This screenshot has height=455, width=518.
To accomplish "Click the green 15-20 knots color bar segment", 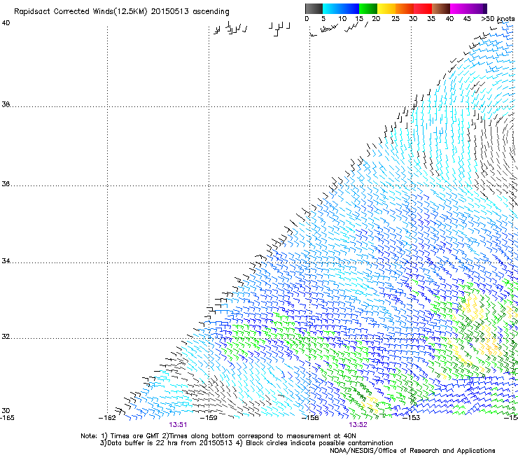I will [368, 8].
